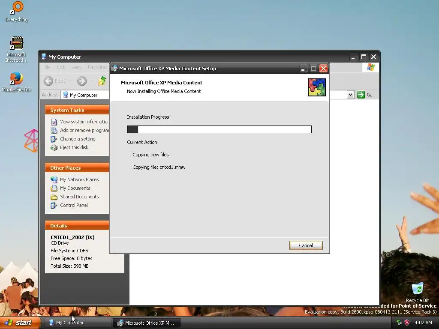Open Favorites menu in My Computer
Image resolution: width=439 pixels, height=329 pixels.
[x=97, y=67]
